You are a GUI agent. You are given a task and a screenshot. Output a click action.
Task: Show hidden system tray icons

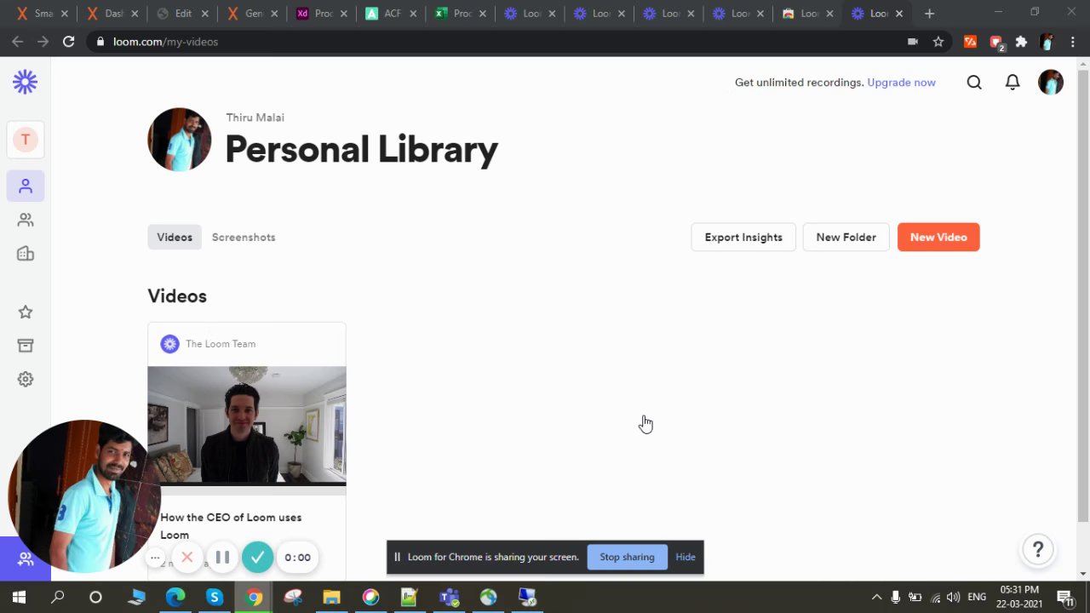pos(875,597)
